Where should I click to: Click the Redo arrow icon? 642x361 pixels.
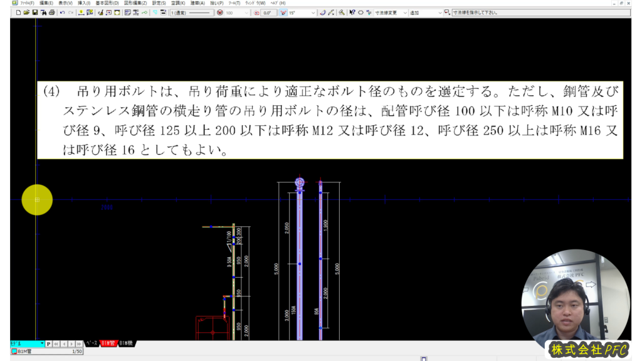click(x=71, y=13)
